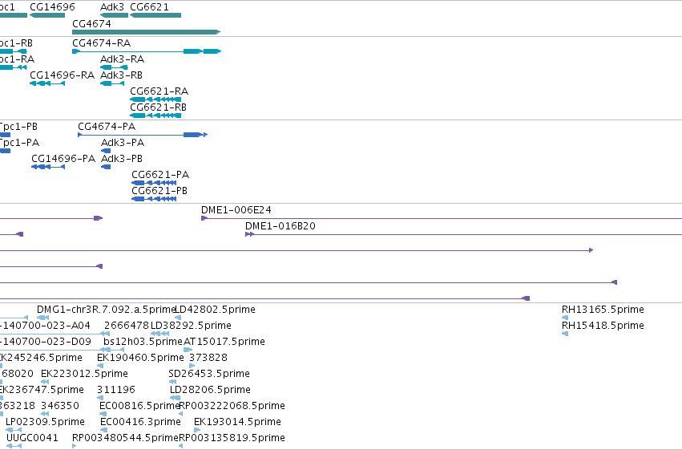
Task: Open the LD38292.5prime EST label
Action: pyautogui.click(x=191, y=326)
